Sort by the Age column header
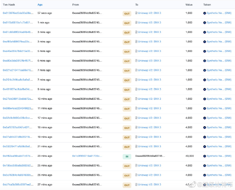Image resolution: width=235 pixels, height=190 pixels. [40, 5]
